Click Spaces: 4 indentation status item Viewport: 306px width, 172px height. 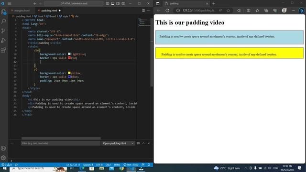(88, 165)
